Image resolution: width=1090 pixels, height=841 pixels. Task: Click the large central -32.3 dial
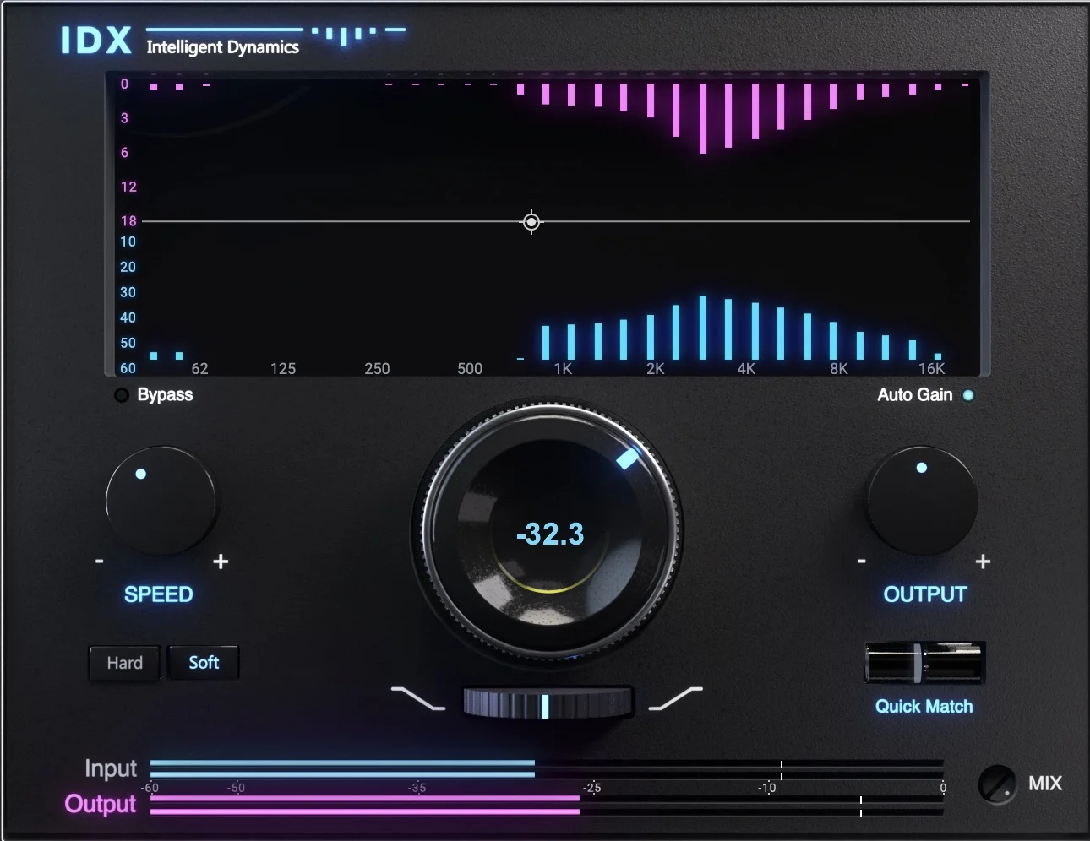[x=550, y=532]
